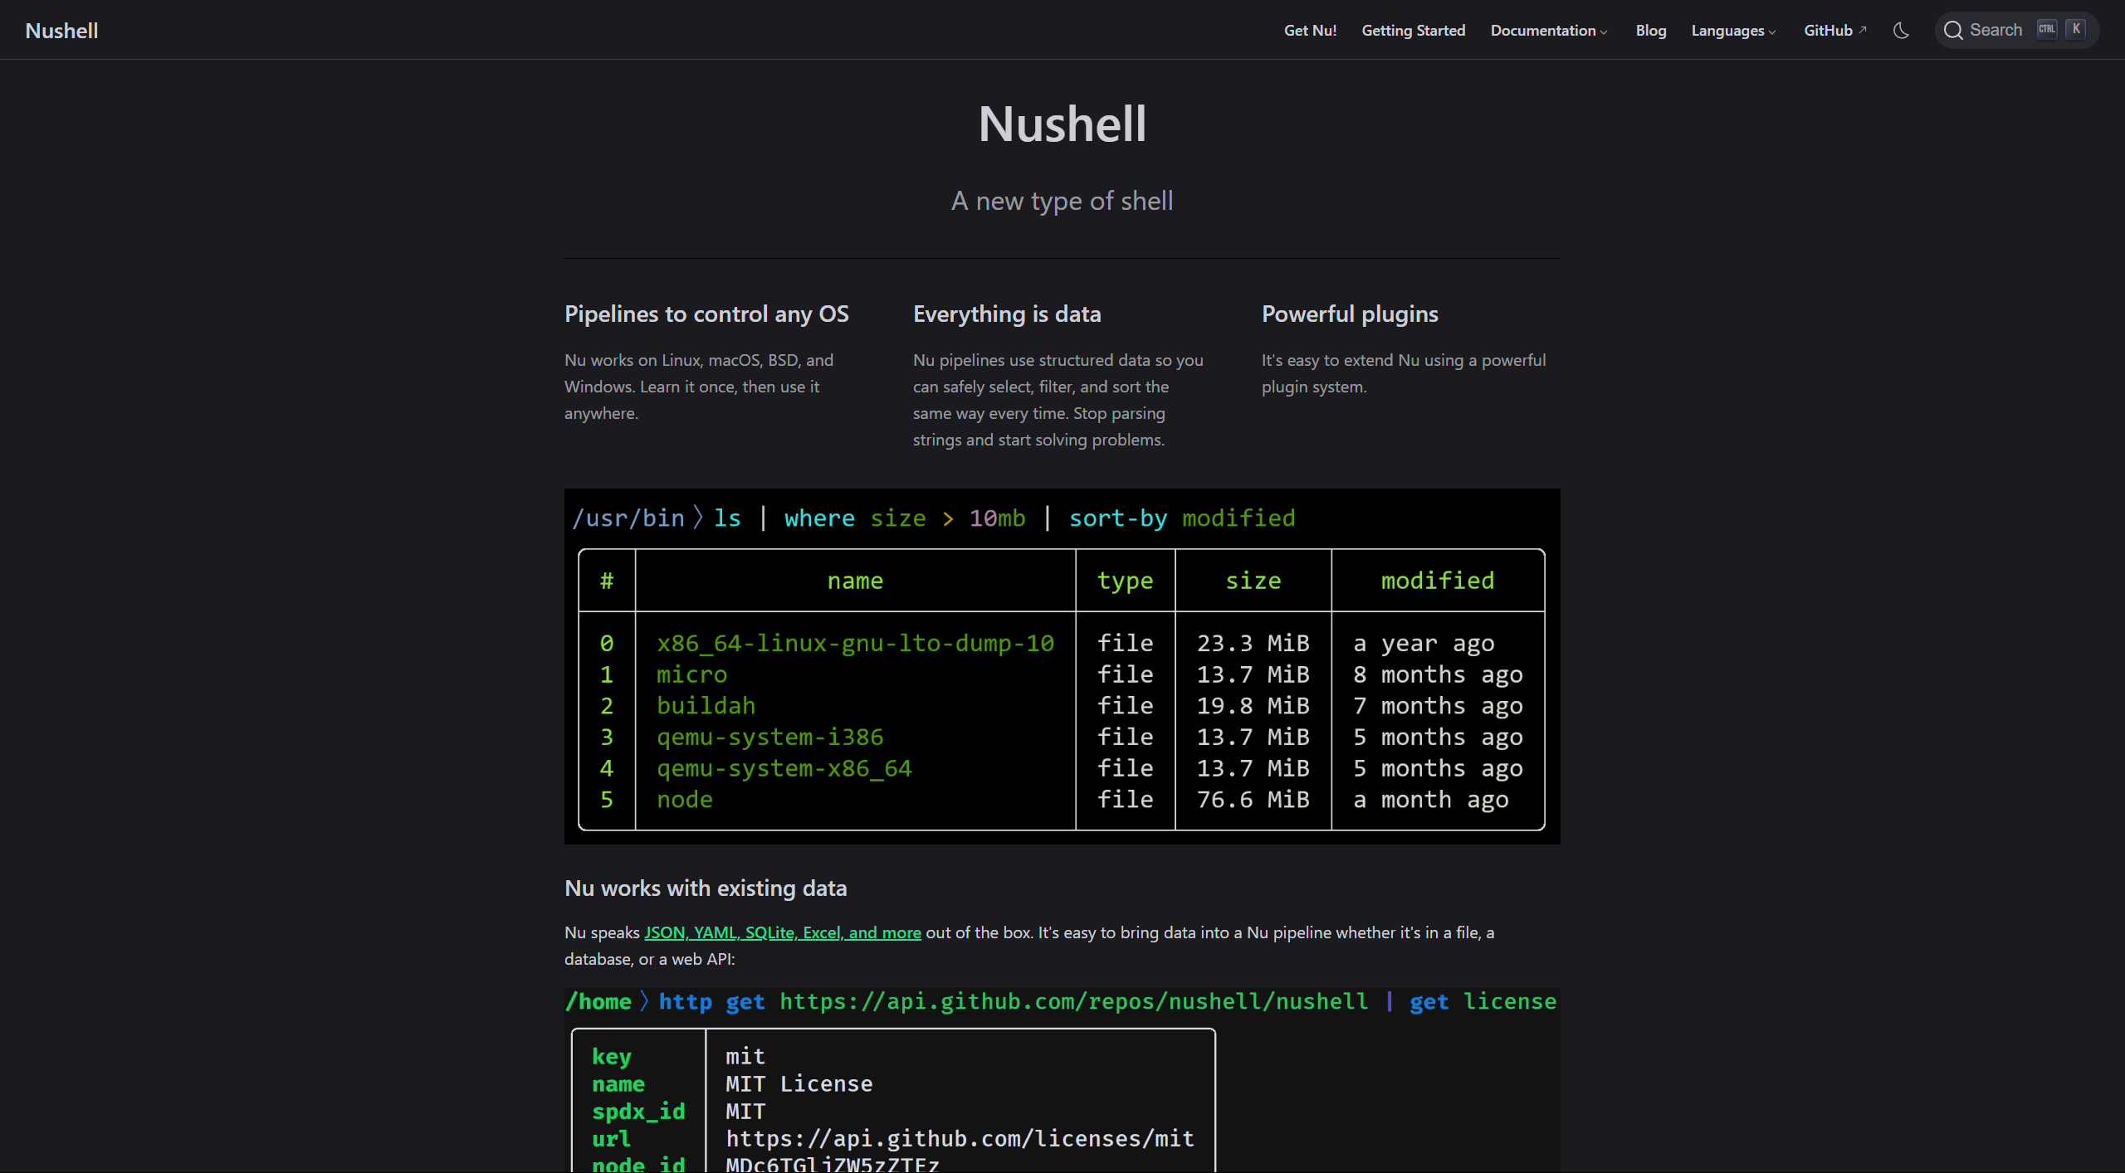The height and width of the screenshot is (1173, 2125).
Task: Click the 'type' column header in table
Action: (x=1125, y=581)
